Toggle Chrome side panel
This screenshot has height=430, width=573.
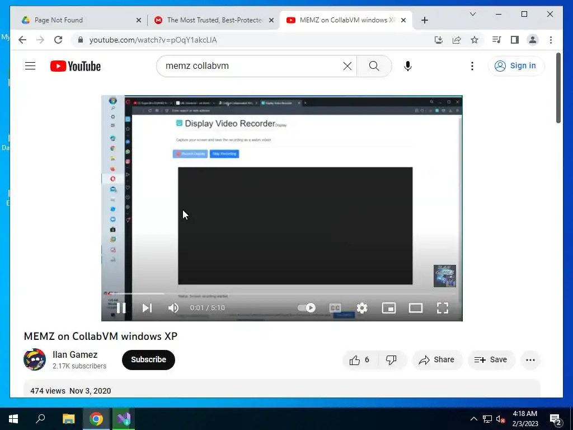(515, 40)
